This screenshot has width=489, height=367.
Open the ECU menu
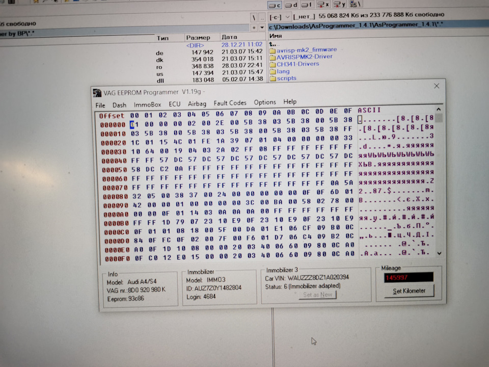click(x=175, y=104)
